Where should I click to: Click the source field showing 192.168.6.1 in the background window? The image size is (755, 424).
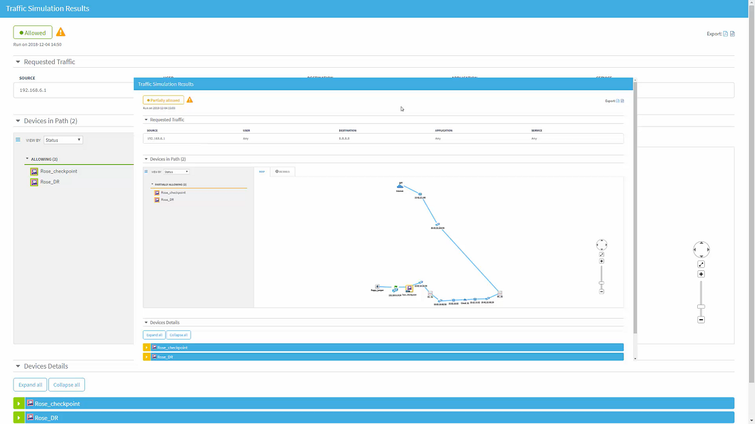pyautogui.click(x=74, y=90)
